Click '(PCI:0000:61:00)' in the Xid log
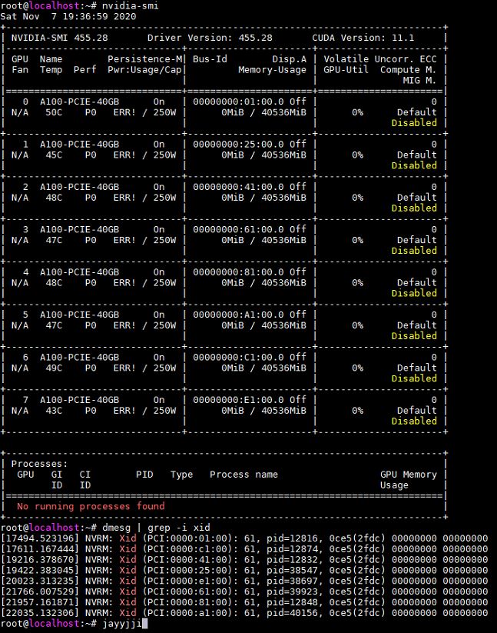The image size is (497, 633). tap(187, 591)
